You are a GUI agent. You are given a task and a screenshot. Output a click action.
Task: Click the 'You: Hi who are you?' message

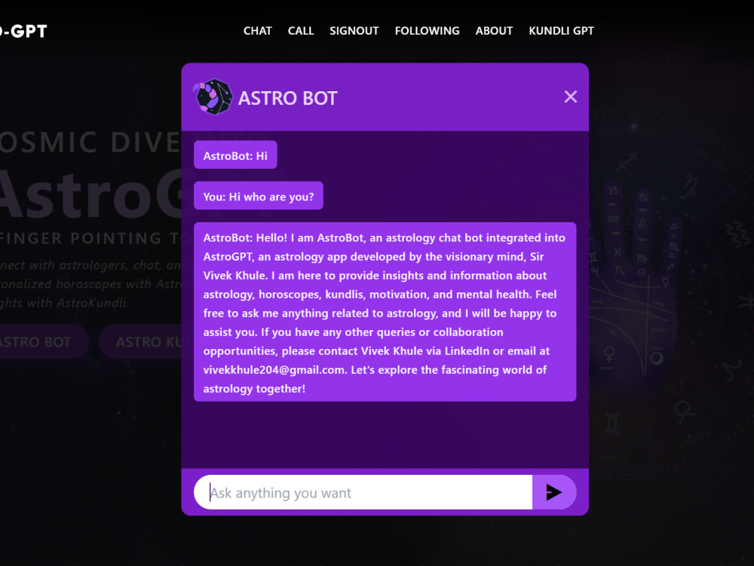258,195
